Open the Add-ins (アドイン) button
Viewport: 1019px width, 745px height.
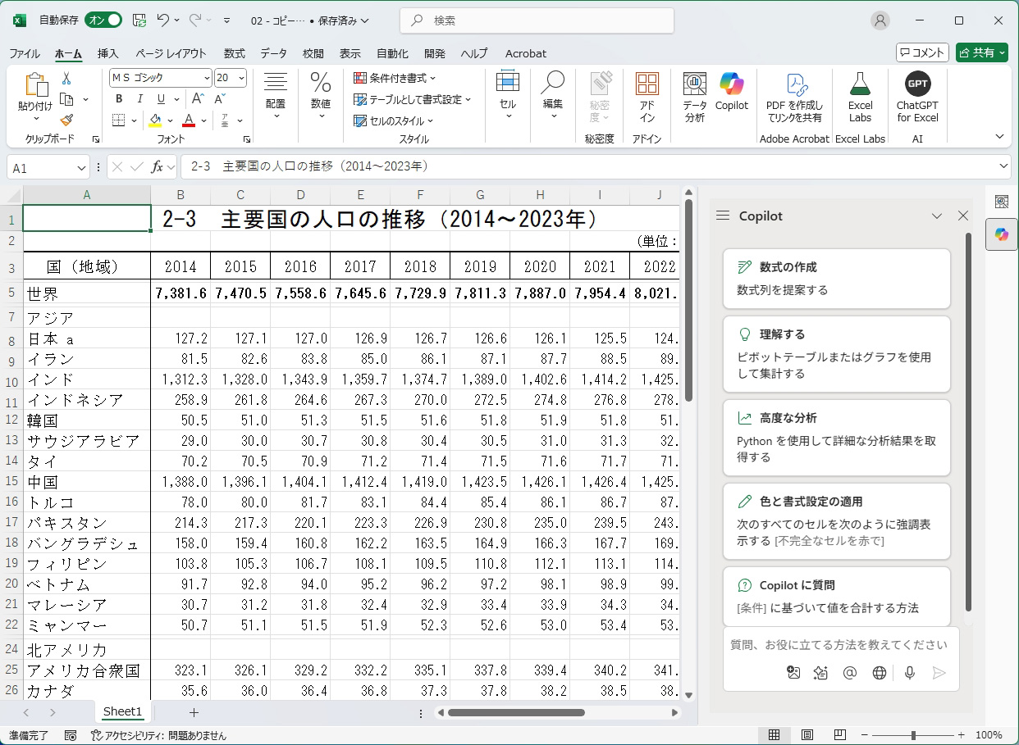[x=647, y=96]
